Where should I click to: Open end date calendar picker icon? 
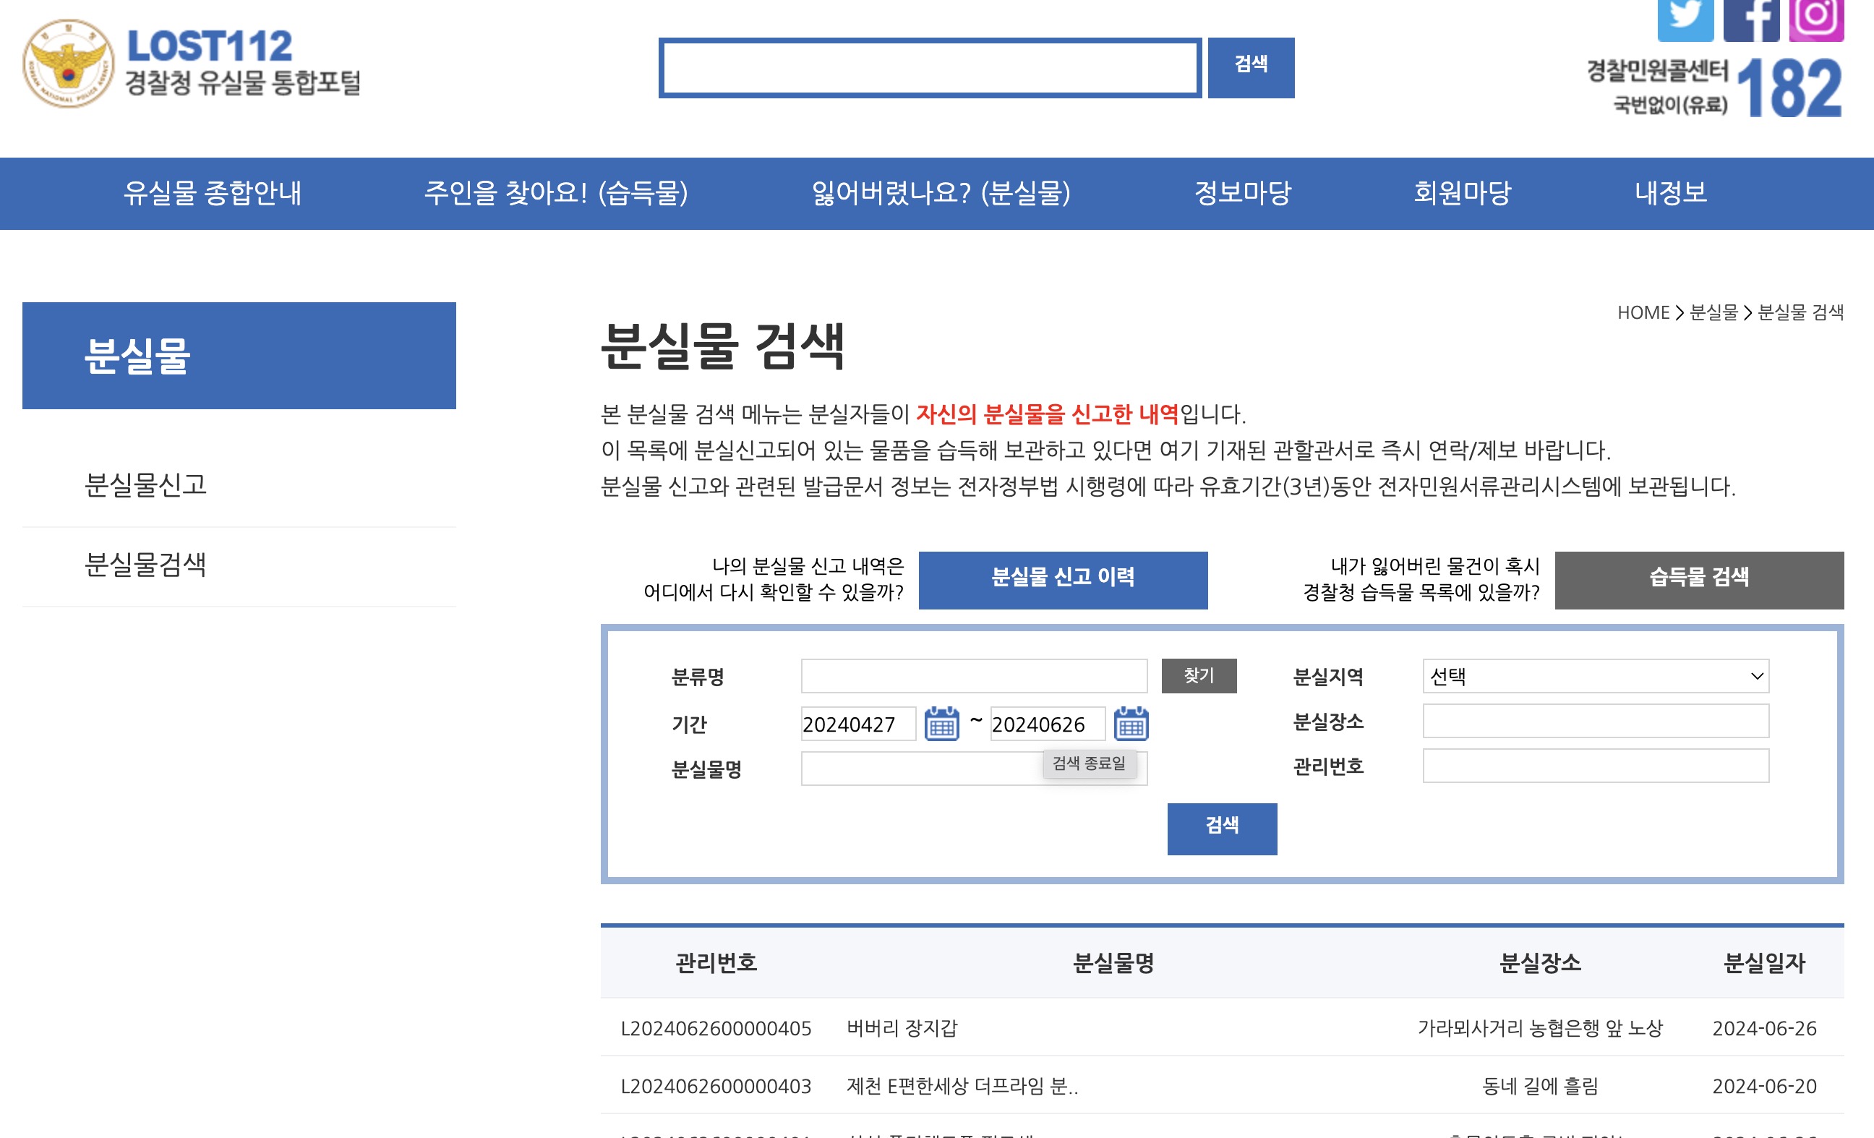click(1131, 724)
